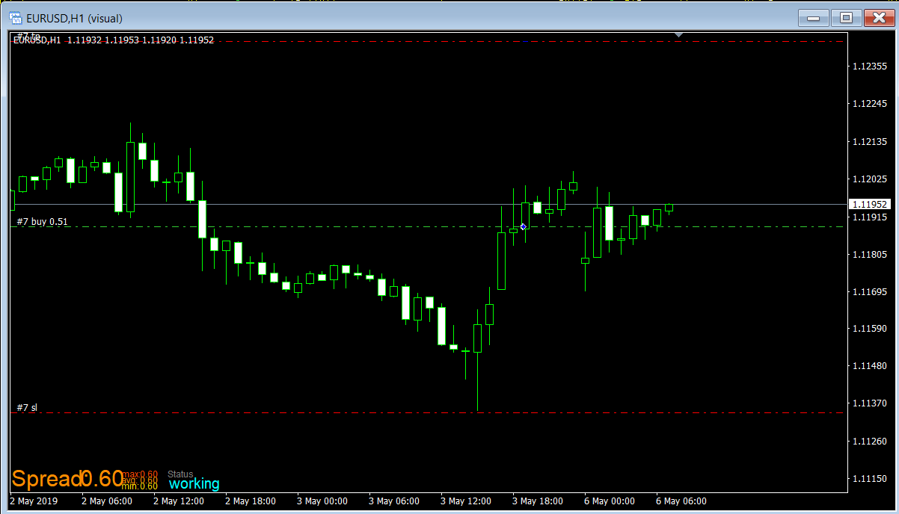Click the large orange 0.60 spread value
The height and width of the screenshot is (514, 899).
point(102,479)
